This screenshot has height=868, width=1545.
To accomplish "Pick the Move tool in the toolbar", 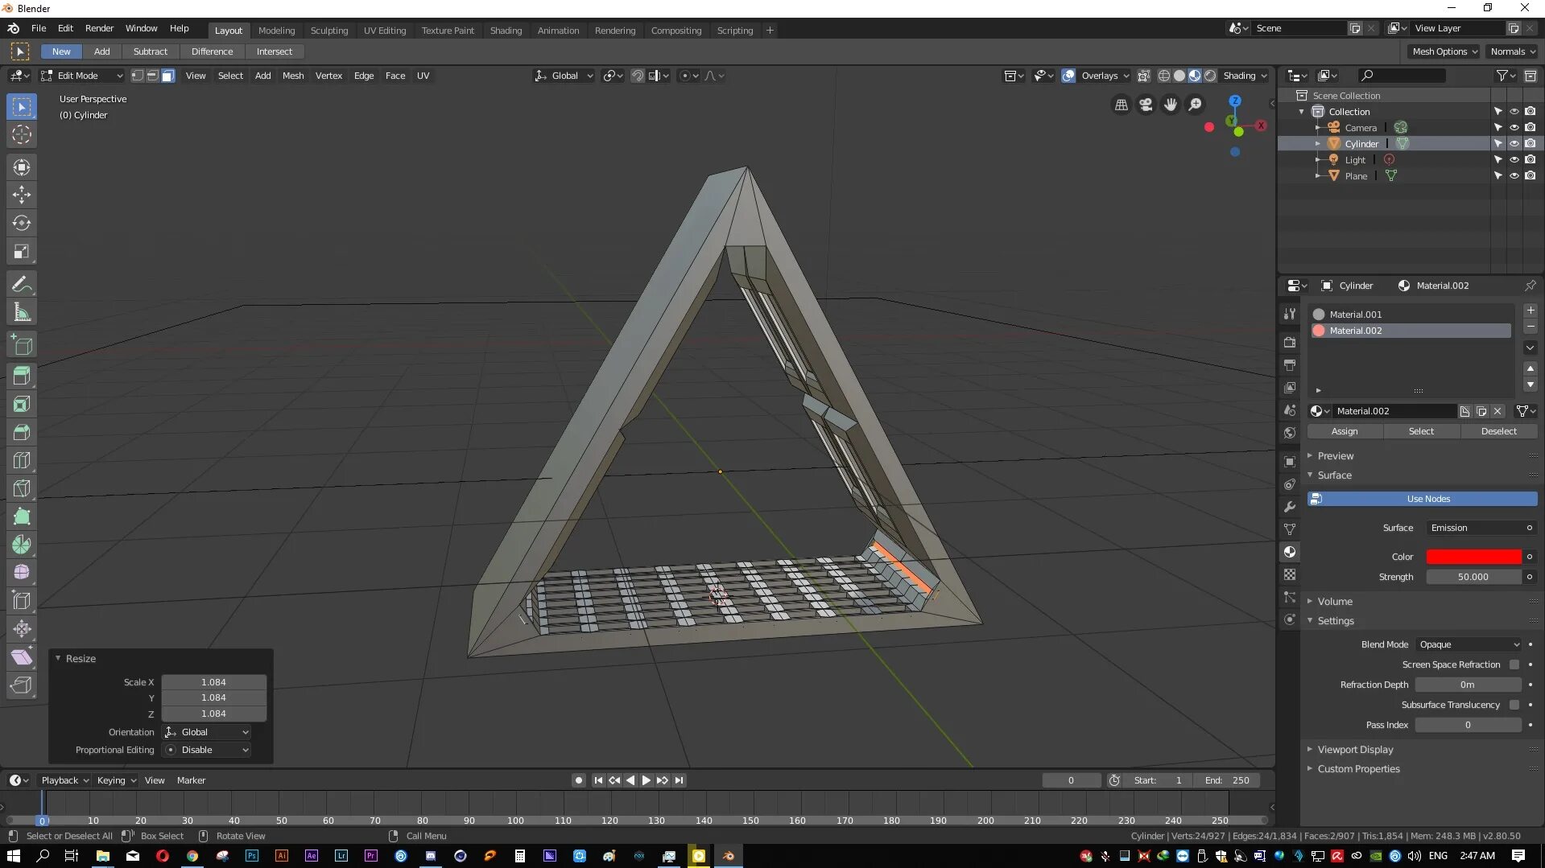I will [22, 195].
